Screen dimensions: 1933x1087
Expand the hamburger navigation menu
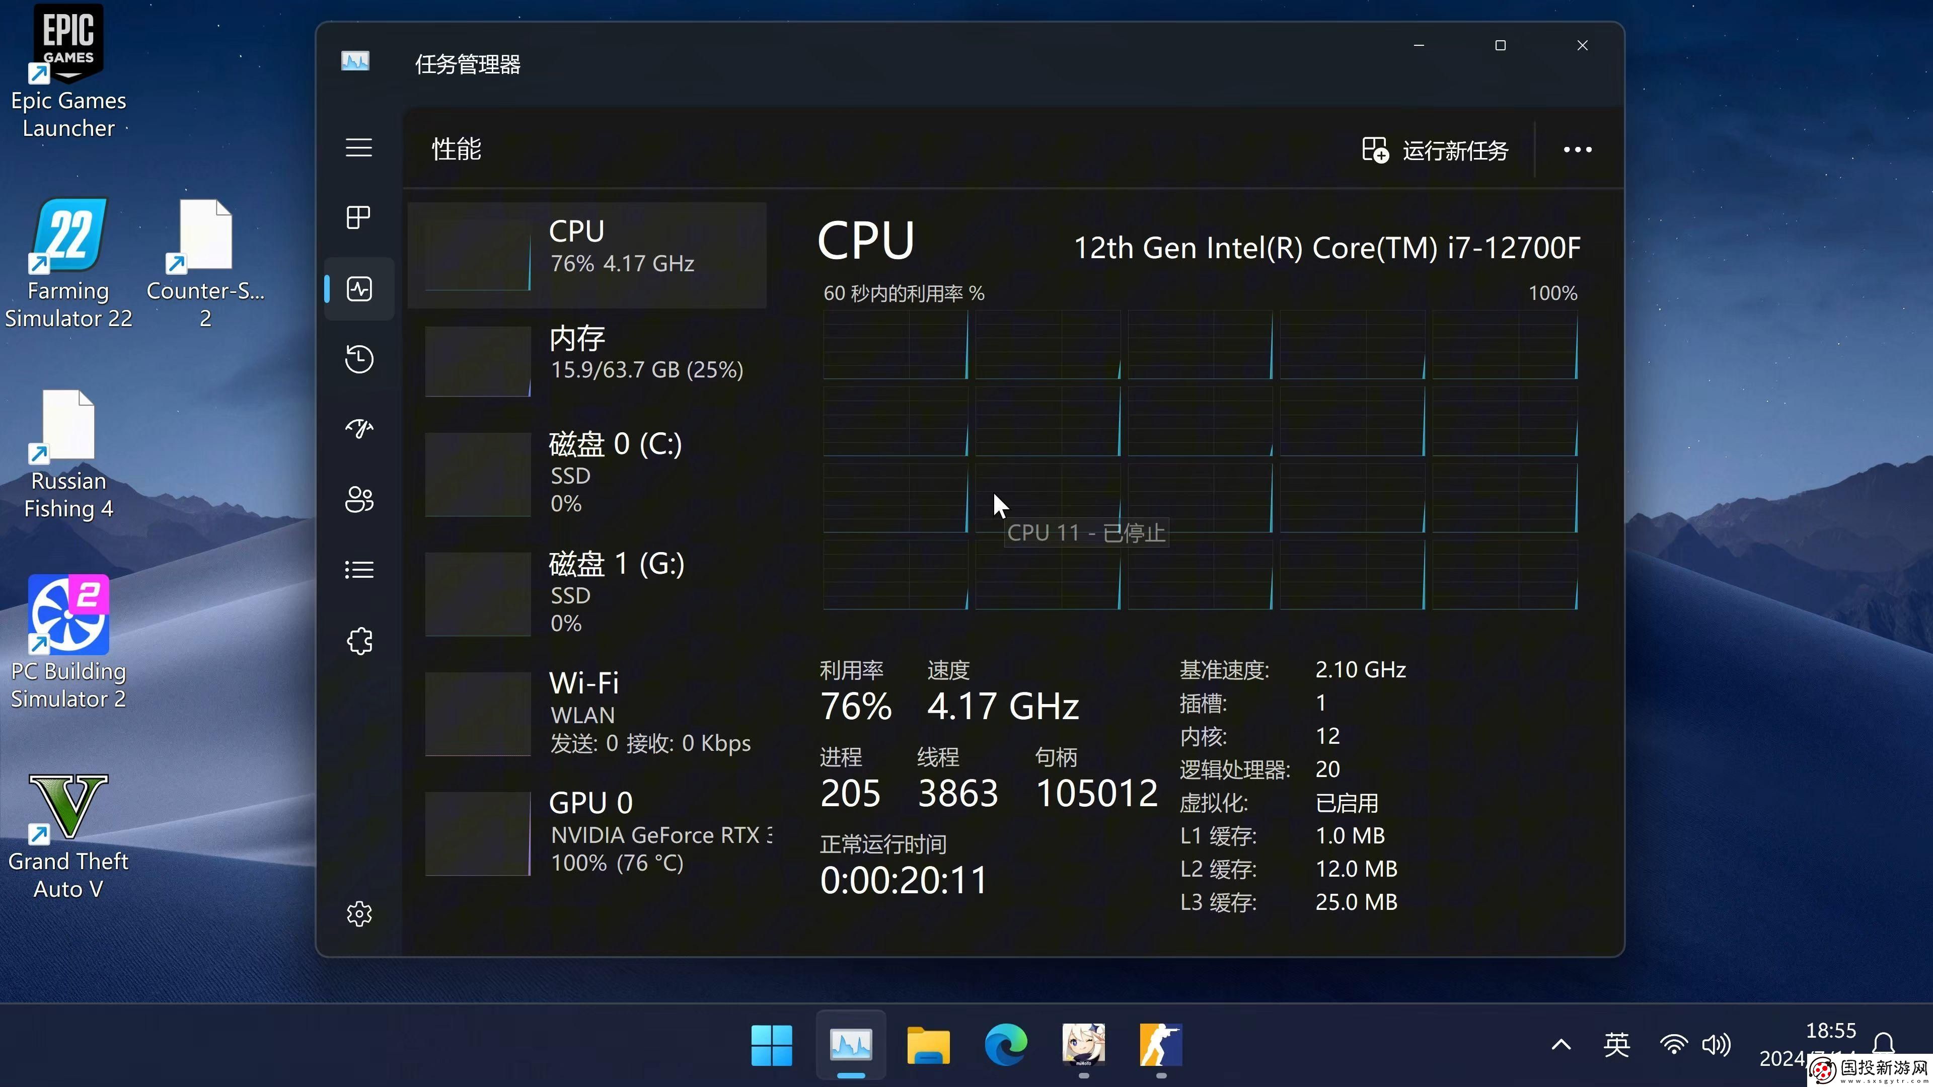click(359, 148)
